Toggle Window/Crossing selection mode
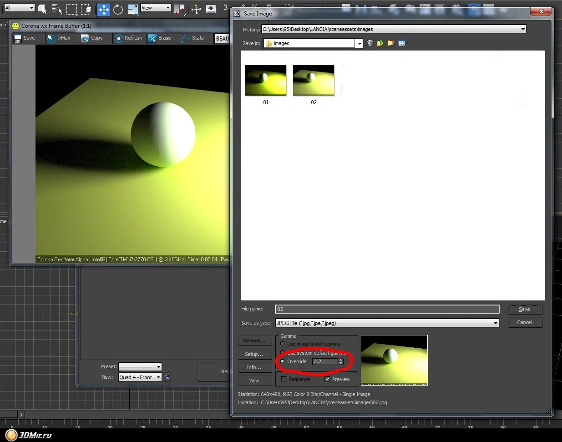The height and width of the screenshot is (442, 562). point(86,9)
